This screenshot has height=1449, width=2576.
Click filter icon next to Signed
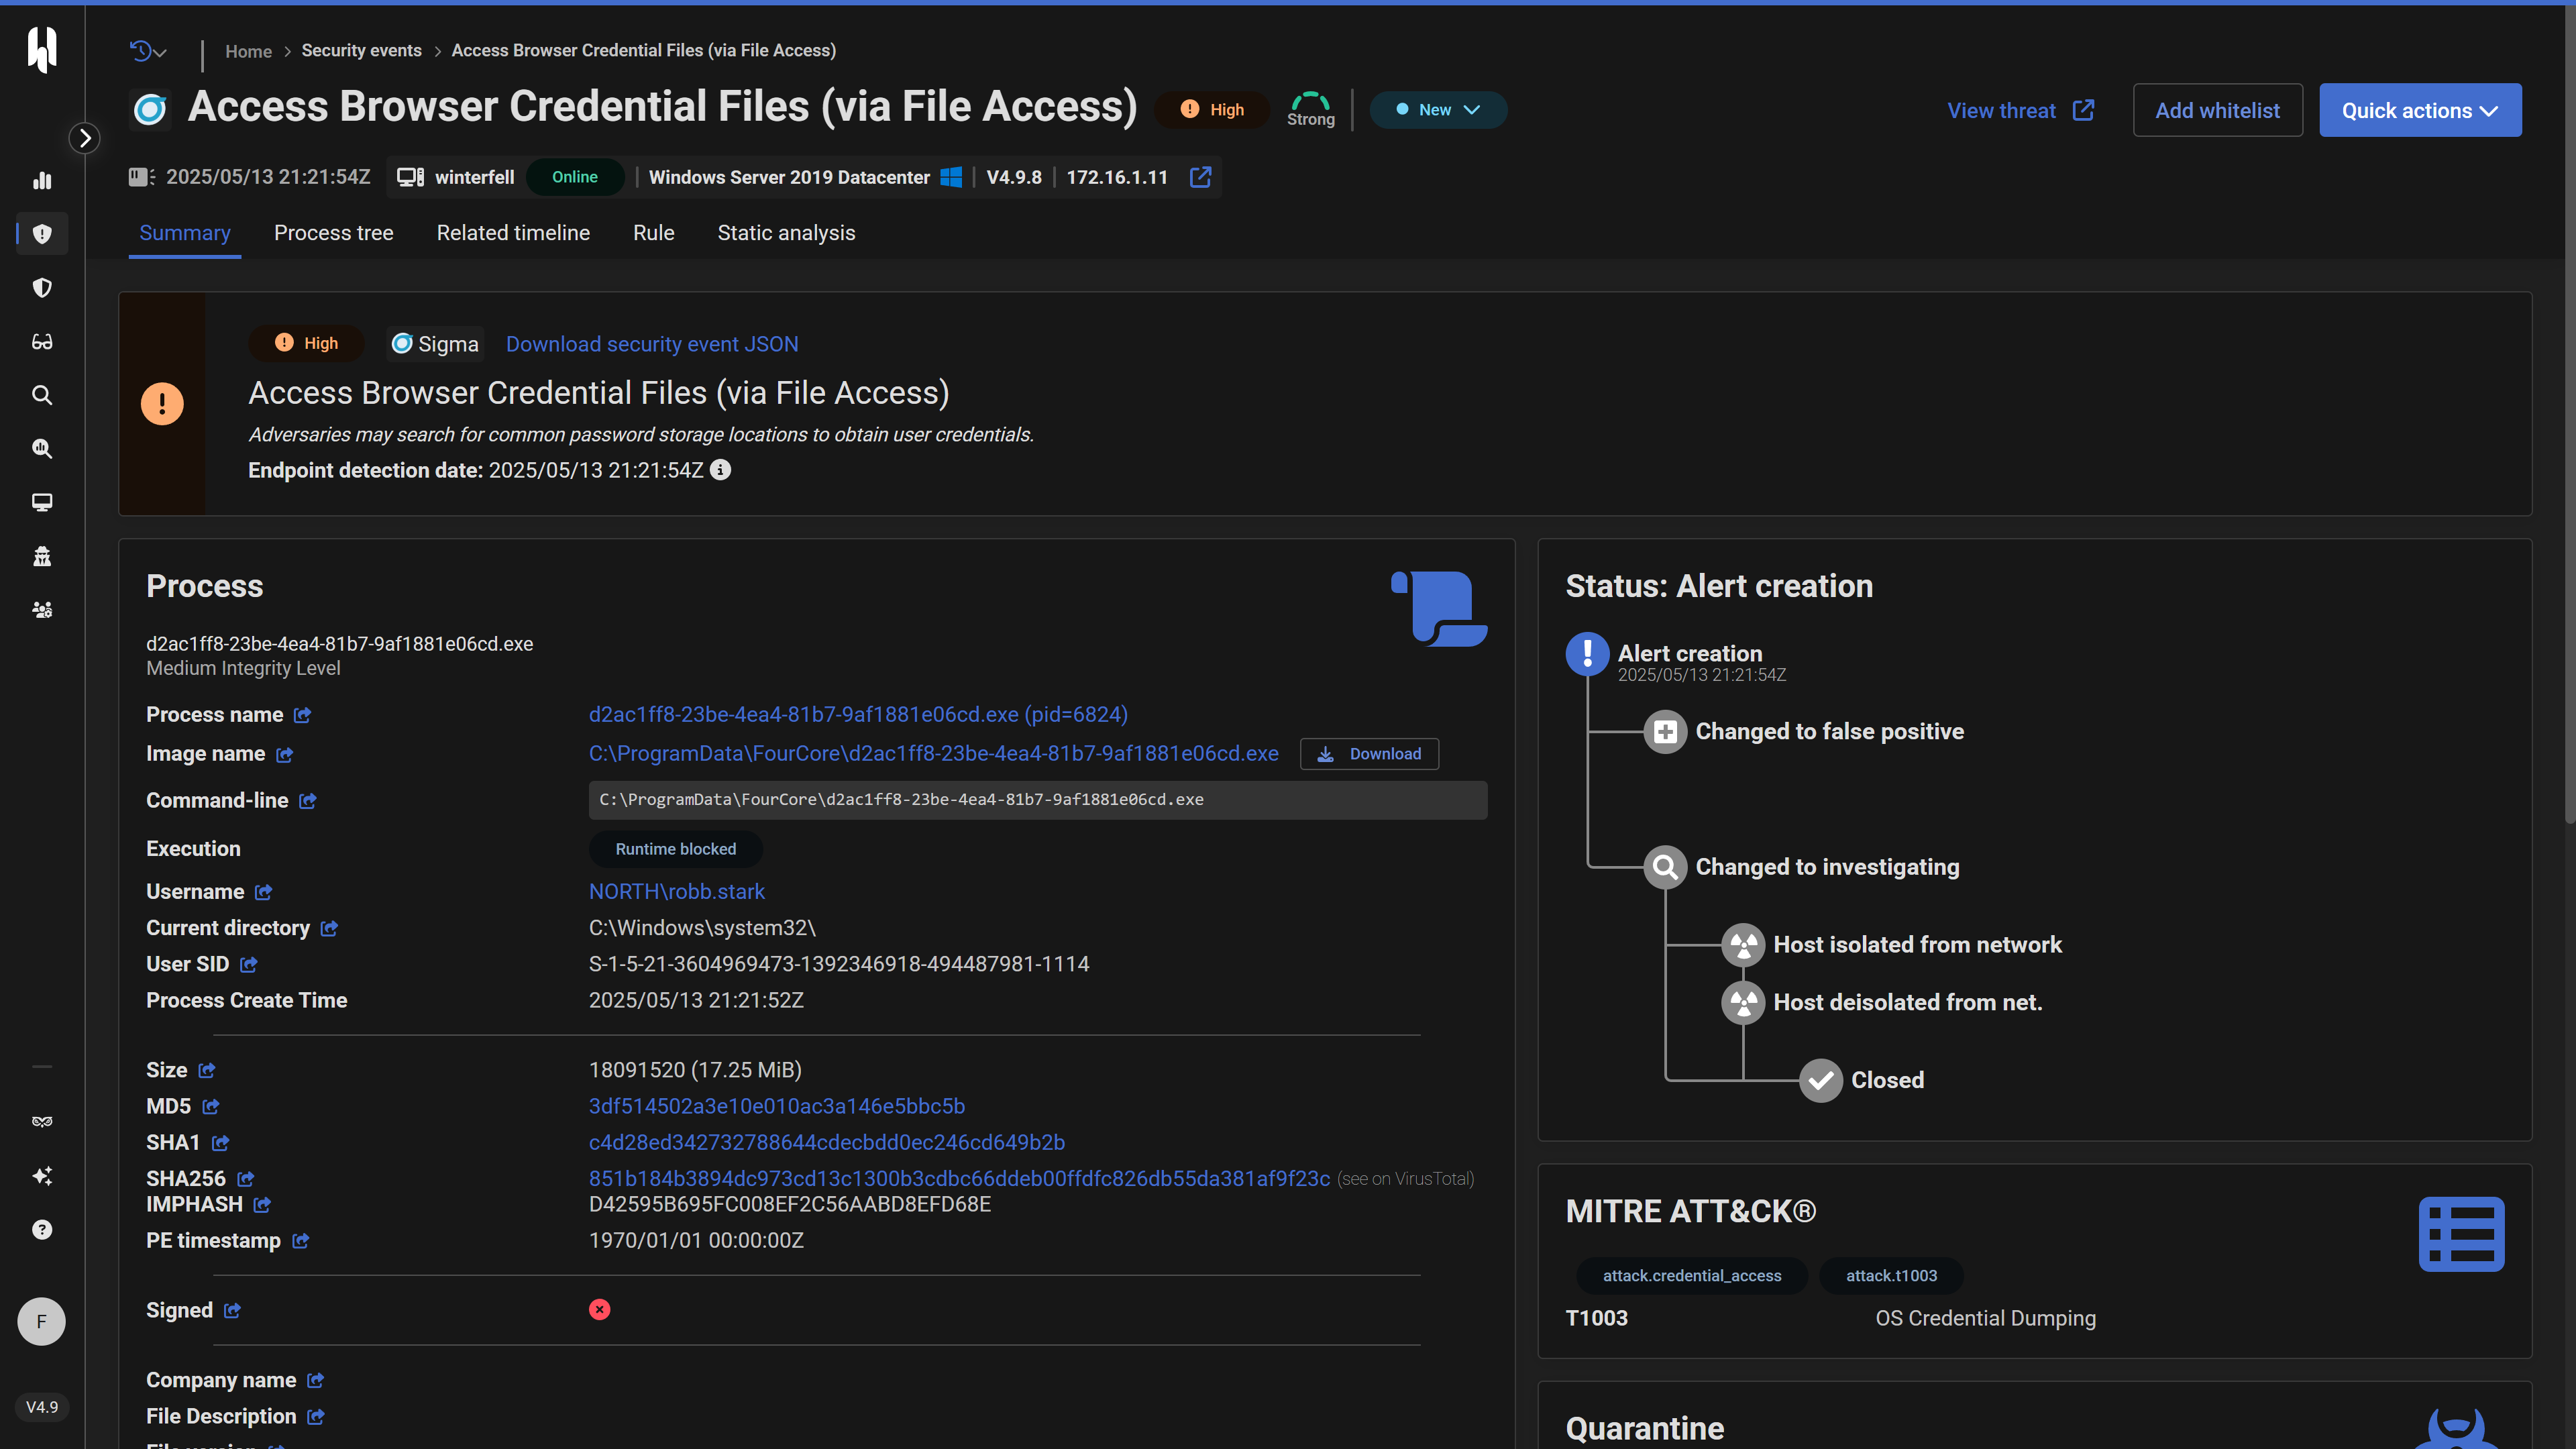[232, 1311]
